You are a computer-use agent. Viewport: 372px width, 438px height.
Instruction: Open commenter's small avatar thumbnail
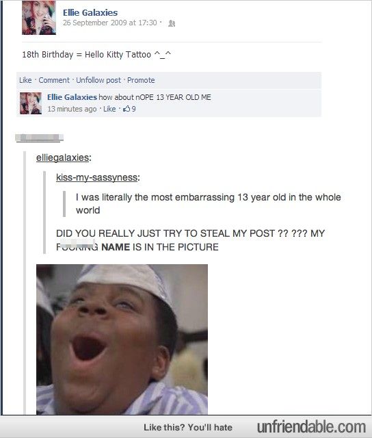pos(31,103)
